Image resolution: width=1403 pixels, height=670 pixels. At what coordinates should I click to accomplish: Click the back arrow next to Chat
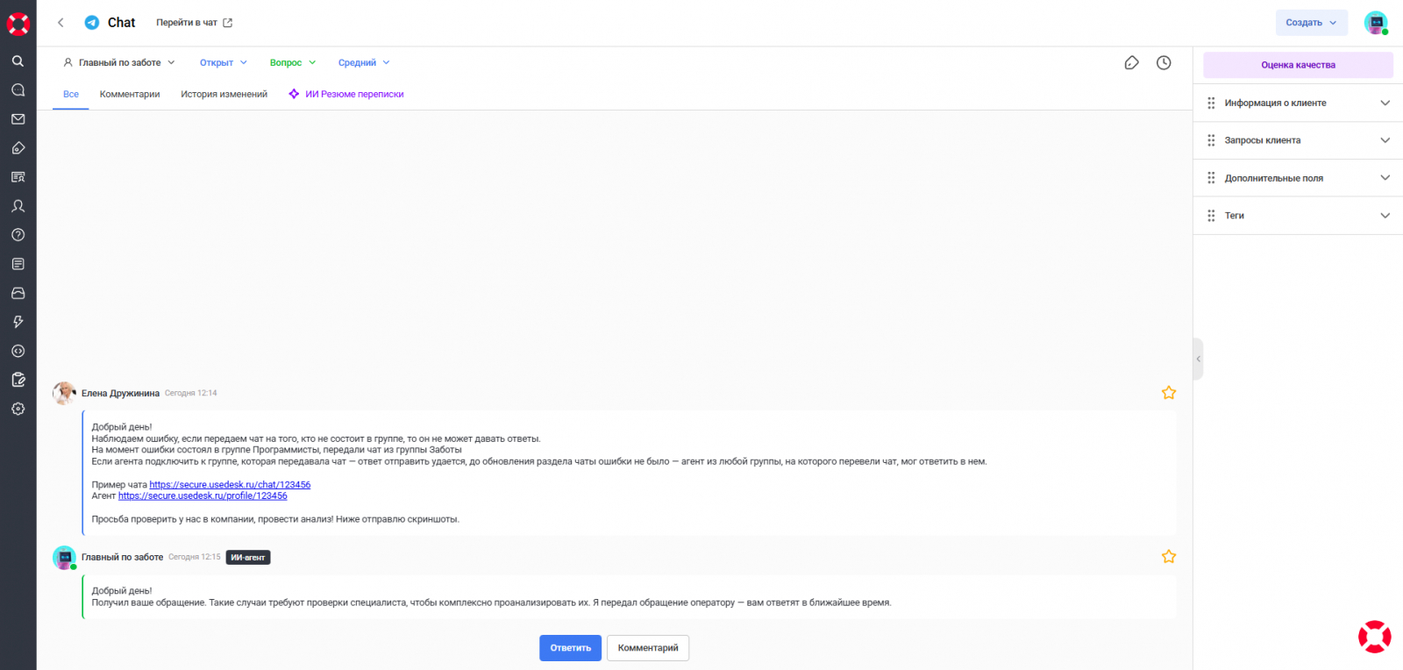[x=61, y=23]
